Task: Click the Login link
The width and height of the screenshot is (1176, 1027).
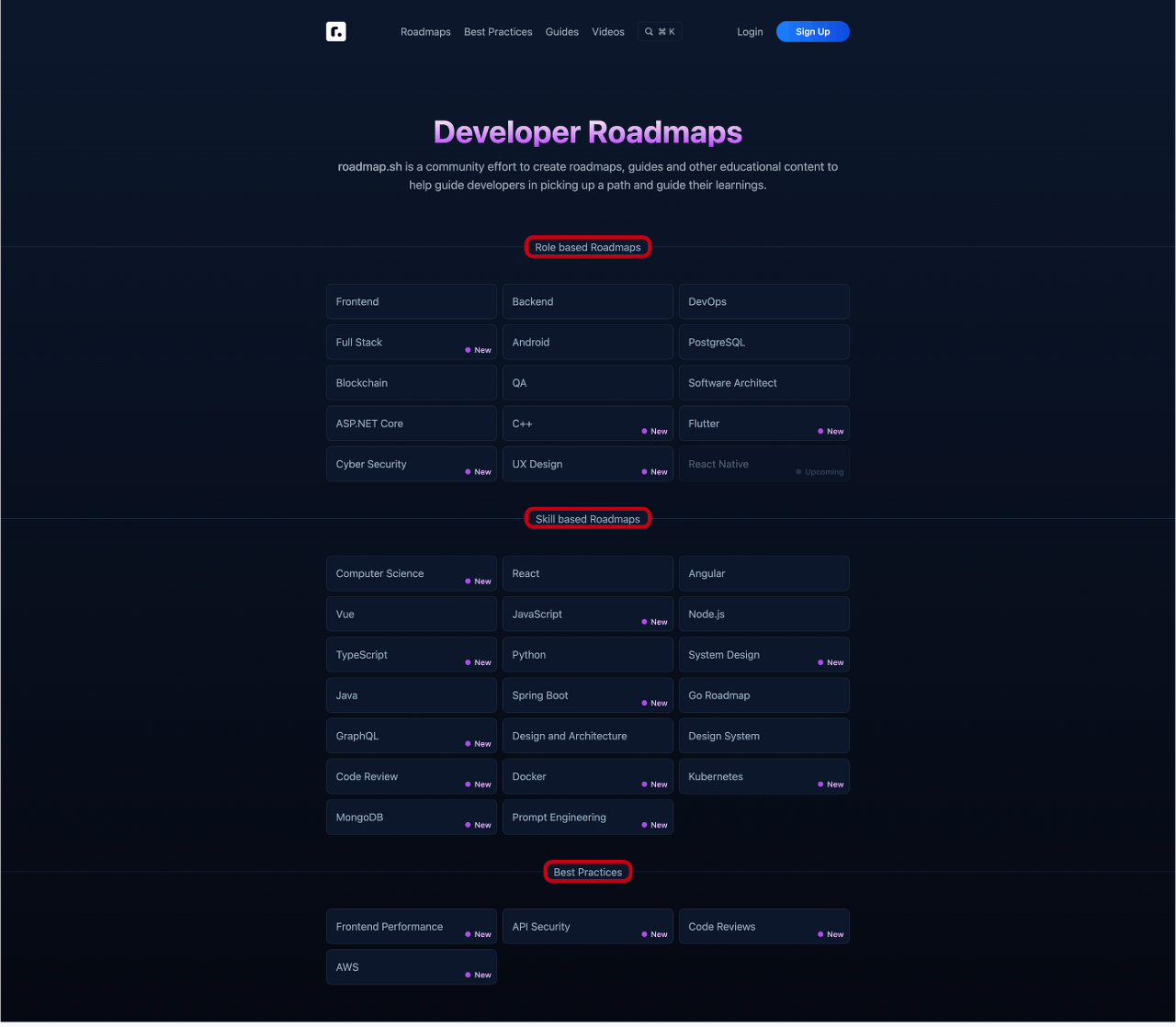Action: [x=750, y=32]
